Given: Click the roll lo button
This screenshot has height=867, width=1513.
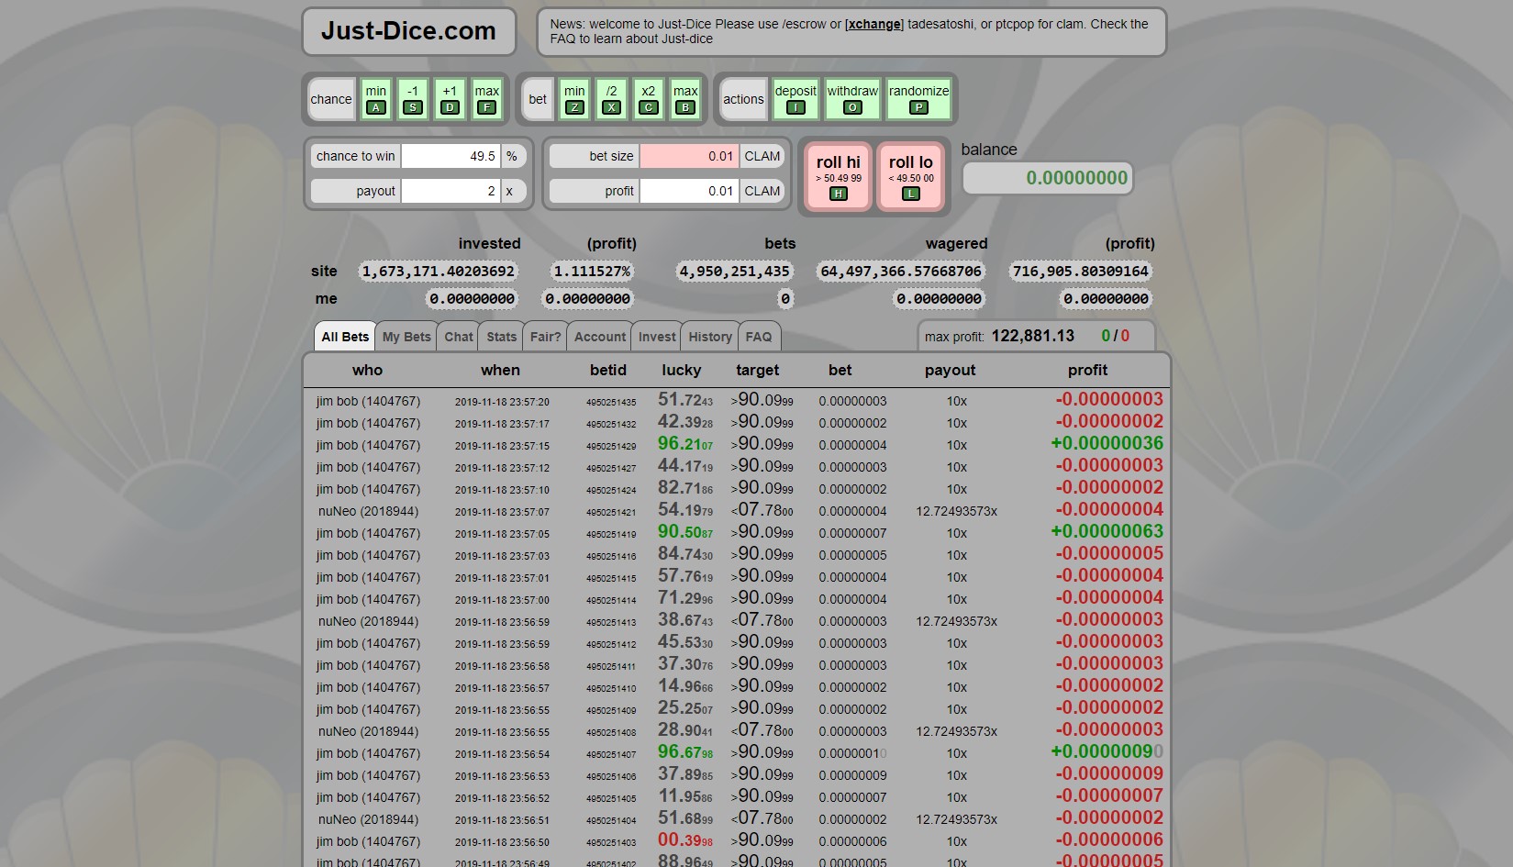Looking at the screenshot, I should coord(911,177).
